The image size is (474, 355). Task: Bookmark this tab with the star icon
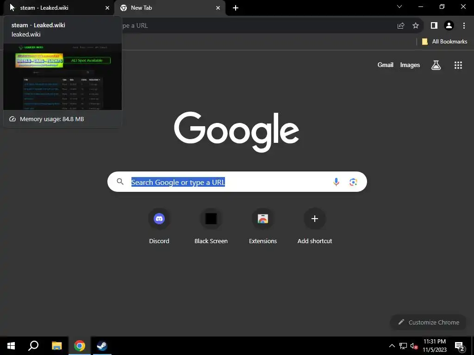pyautogui.click(x=416, y=26)
